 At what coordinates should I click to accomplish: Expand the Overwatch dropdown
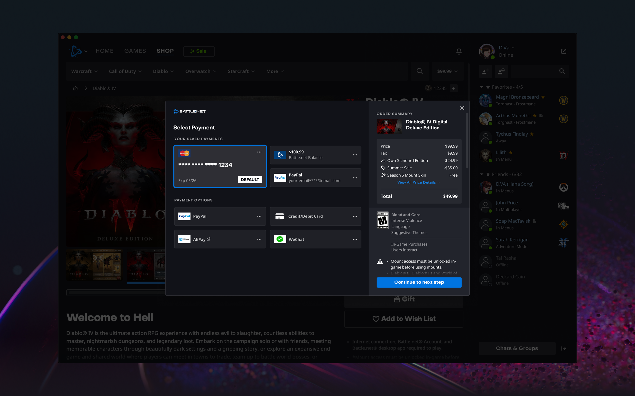[201, 71]
